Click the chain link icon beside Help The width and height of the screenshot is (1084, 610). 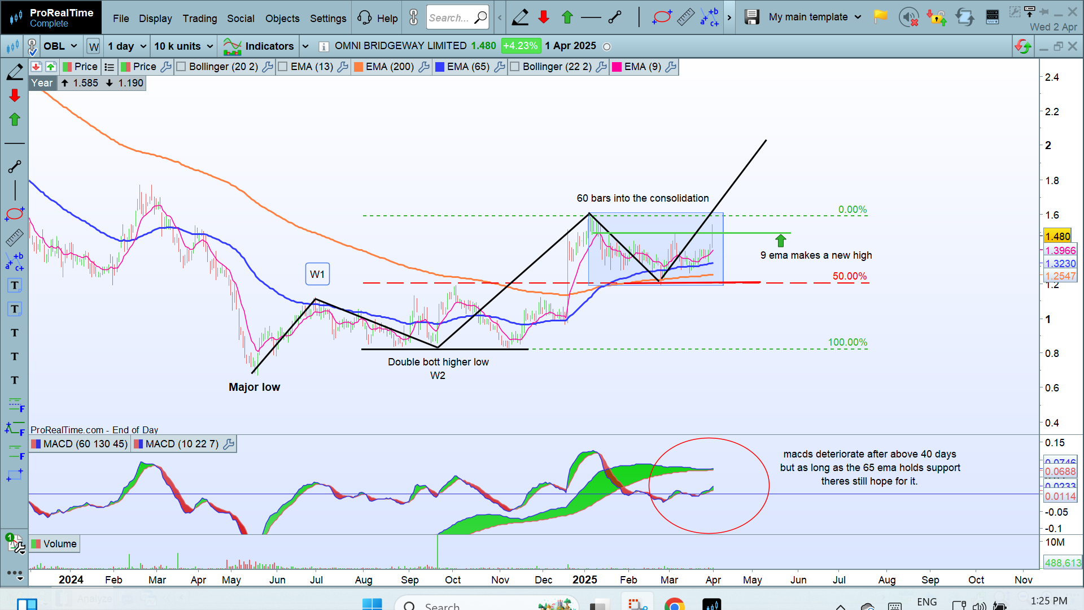(x=414, y=18)
